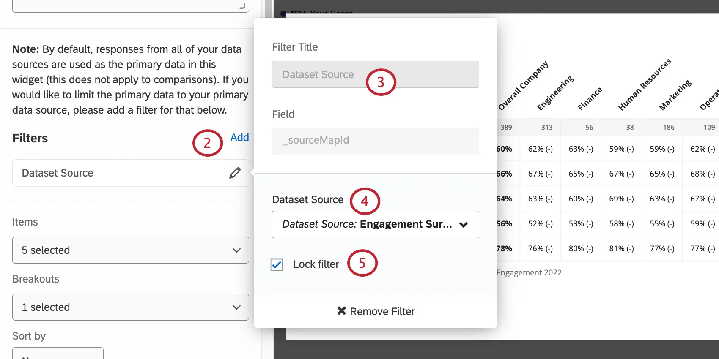The width and height of the screenshot is (719, 359).
Task: Click the Marketing column header
Action: [675, 95]
